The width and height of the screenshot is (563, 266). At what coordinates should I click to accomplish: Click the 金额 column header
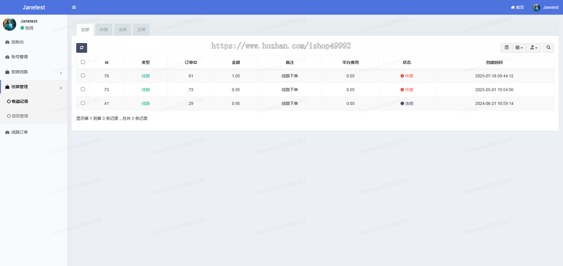[236, 62]
